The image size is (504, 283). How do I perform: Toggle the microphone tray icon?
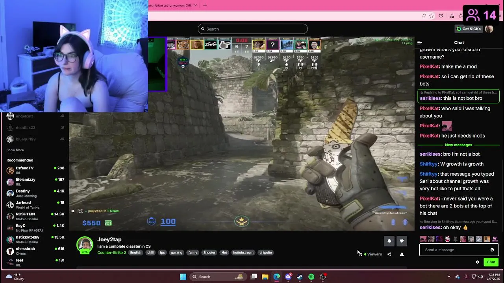(466, 277)
